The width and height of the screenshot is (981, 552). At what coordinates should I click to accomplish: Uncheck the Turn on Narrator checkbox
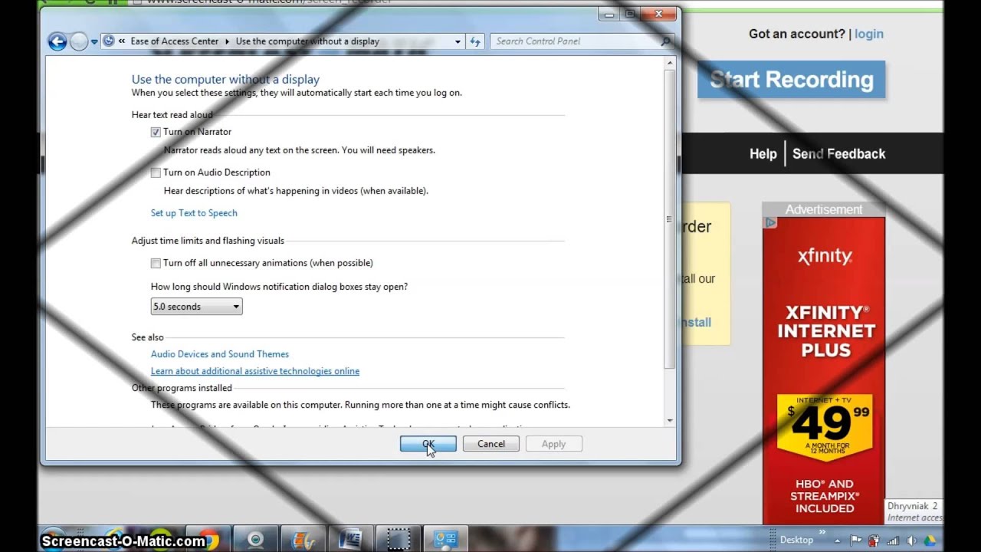point(156,132)
